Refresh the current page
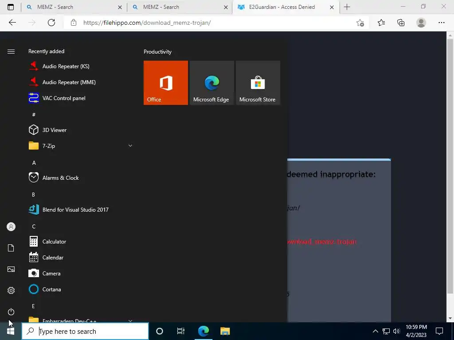Screen dimensions: 454x340 point(51,23)
